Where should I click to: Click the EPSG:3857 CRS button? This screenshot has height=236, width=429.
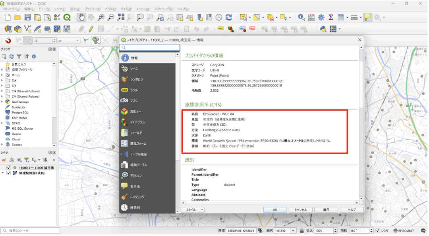(x=404, y=231)
